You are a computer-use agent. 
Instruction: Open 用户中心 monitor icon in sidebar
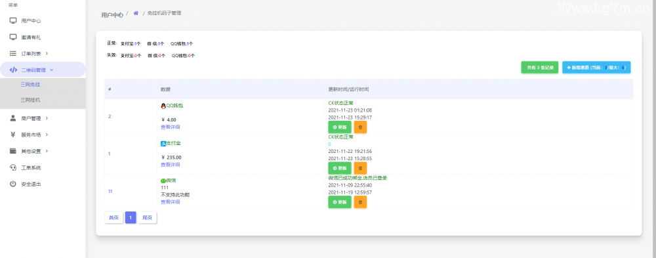pos(13,20)
